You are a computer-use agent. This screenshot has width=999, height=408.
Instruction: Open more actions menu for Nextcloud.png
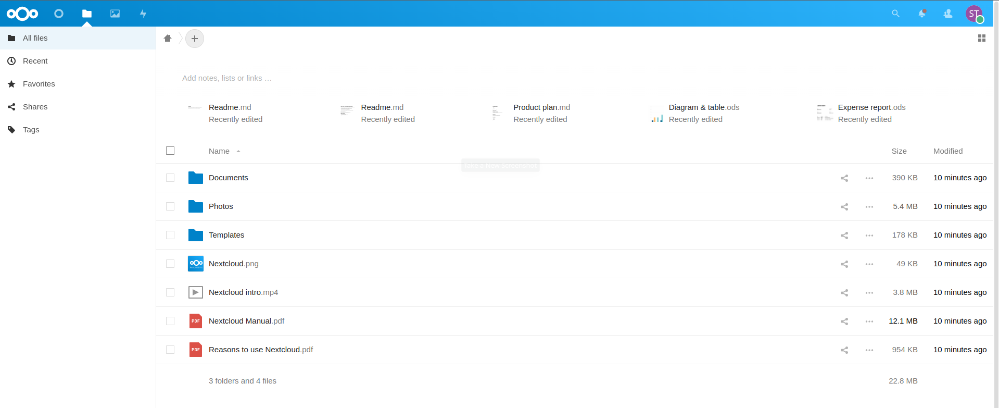[x=869, y=264]
